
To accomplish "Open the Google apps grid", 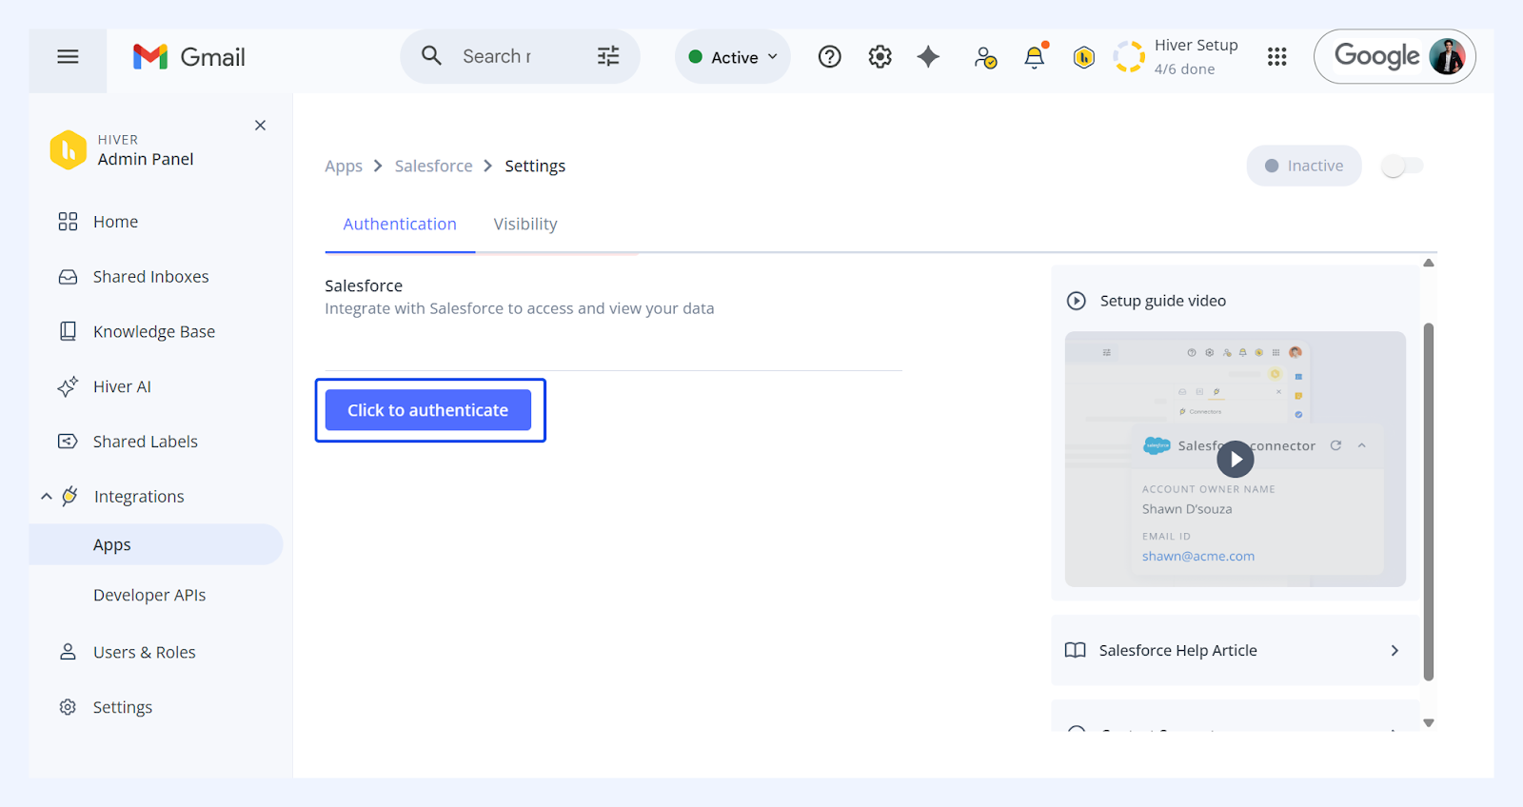I will pos(1277,57).
